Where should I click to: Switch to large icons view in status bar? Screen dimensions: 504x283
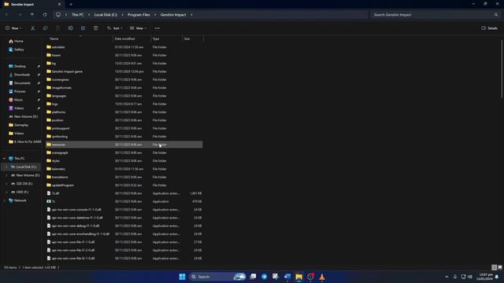(500, 267)
